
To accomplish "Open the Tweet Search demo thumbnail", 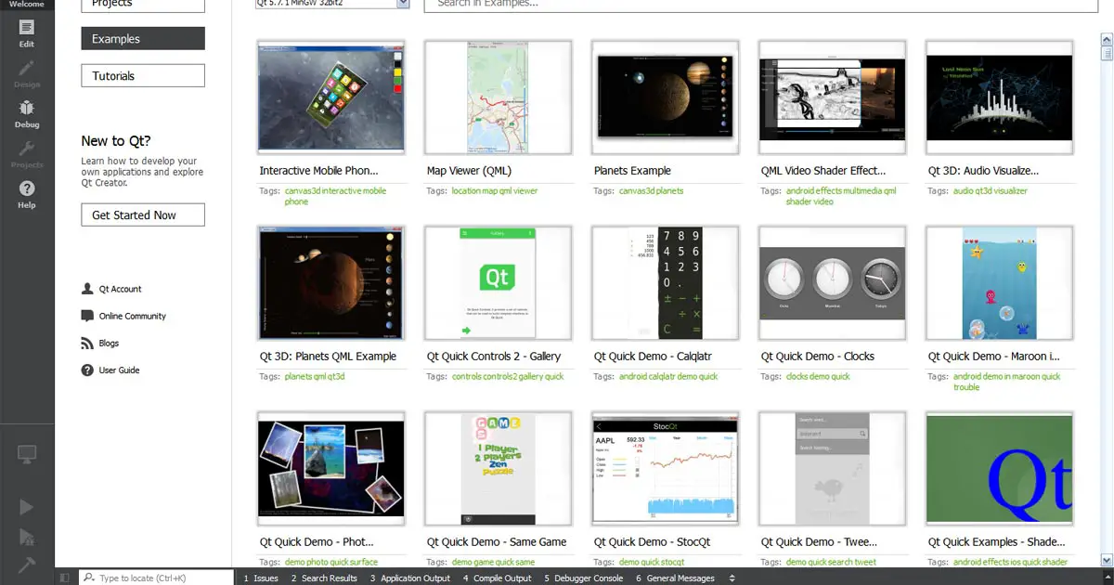I will tap(833, 468).
